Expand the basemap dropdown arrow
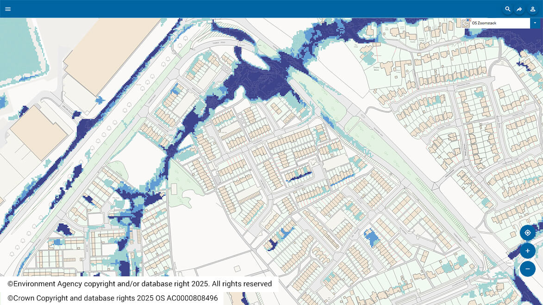 (x=535, y=23)
